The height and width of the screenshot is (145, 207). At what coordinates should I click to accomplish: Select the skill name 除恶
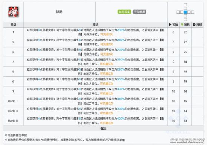point(59,12)
